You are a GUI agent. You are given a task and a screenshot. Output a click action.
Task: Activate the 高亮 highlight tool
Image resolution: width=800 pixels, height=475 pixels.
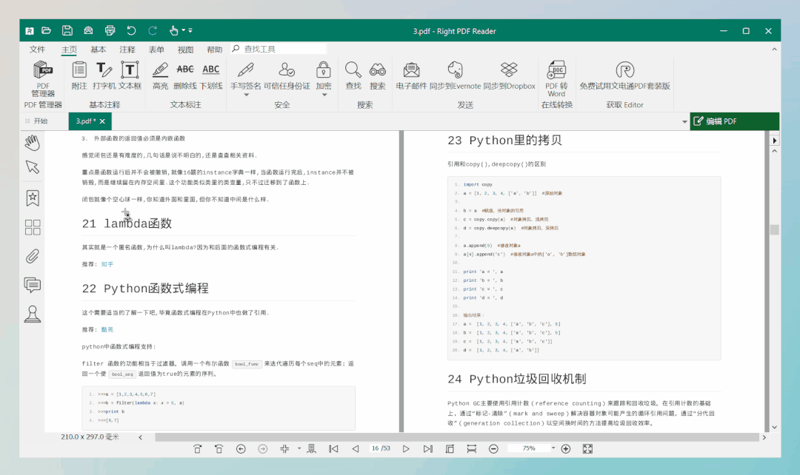click(160, 75)
